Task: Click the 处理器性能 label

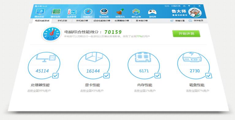Action: point(40,85)
